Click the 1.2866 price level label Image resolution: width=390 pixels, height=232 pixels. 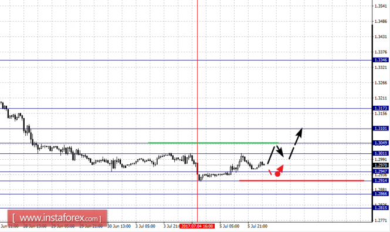(x=381, y=194)
